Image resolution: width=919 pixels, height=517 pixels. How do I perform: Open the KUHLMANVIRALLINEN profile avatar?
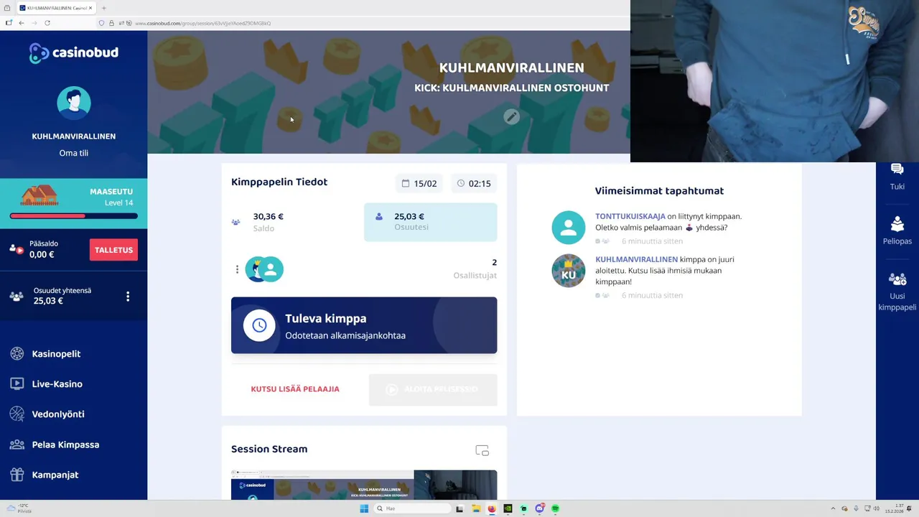[x=74, y=103]
